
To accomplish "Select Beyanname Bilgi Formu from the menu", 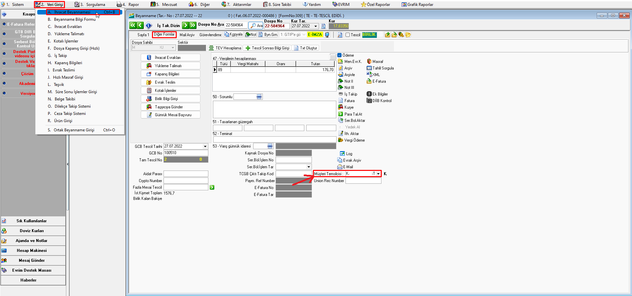I will 75,19.
